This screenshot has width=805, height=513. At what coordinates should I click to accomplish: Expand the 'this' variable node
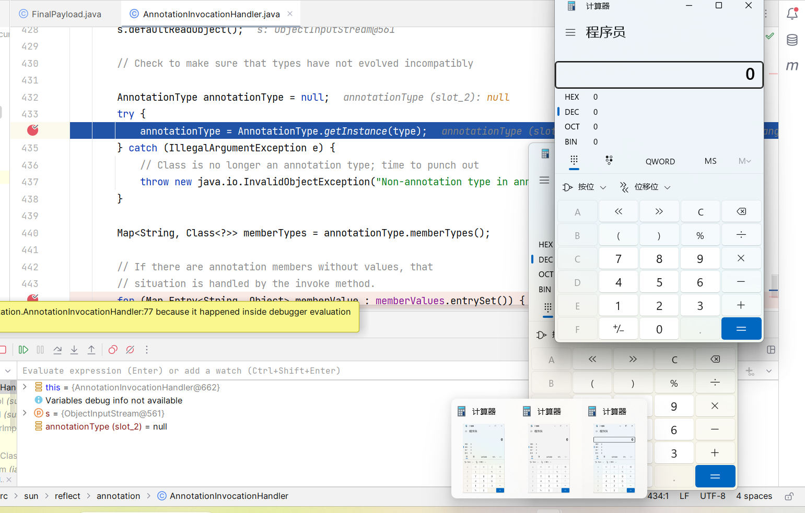coord(25,387)
